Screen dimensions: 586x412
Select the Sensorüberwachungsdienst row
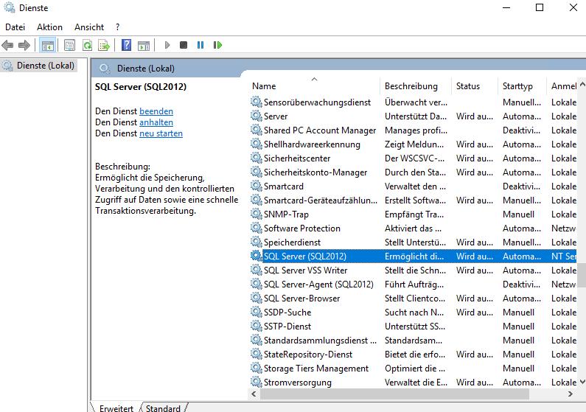[x=413, y=102]
